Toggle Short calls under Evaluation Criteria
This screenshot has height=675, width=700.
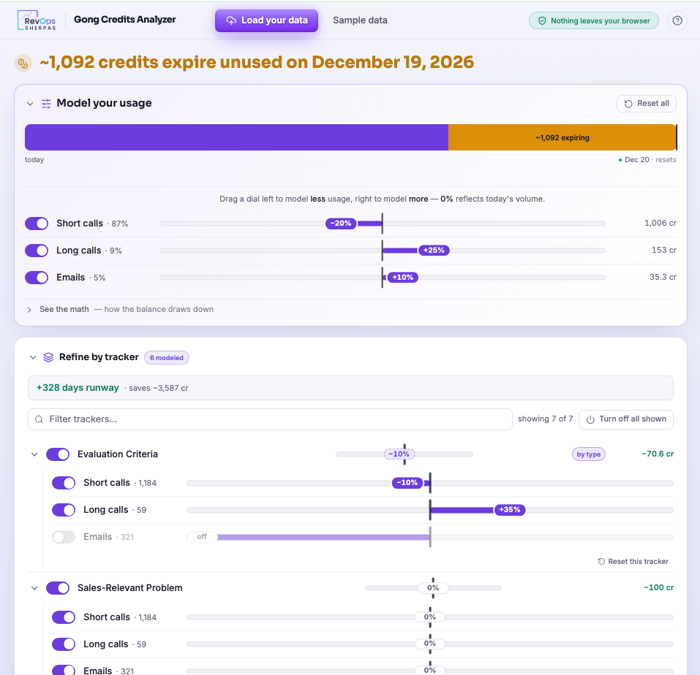(64, 483)
